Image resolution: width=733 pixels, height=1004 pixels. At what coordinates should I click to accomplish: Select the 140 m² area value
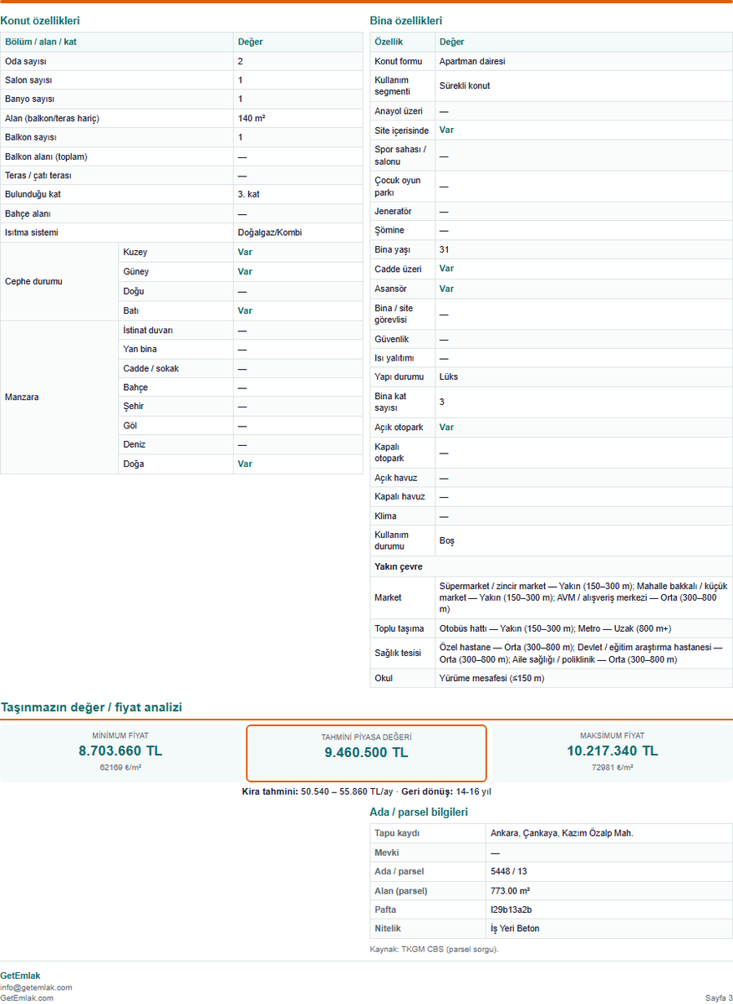pyautogui.click(x=252, y=119)
